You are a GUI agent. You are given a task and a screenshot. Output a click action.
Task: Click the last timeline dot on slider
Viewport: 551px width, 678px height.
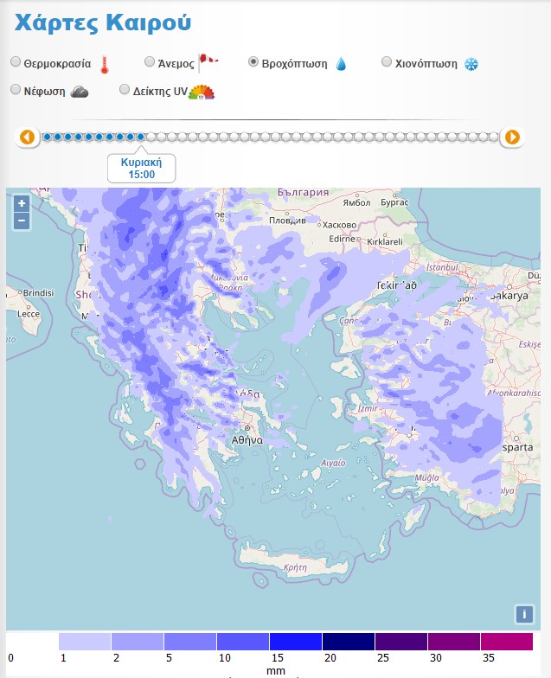point(493,137)
